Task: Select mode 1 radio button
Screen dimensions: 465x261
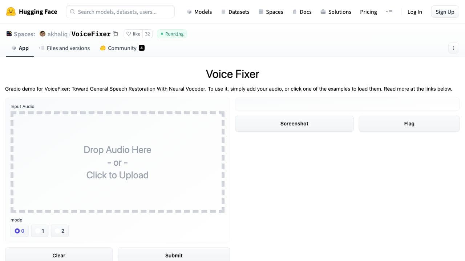Action: 40,231
